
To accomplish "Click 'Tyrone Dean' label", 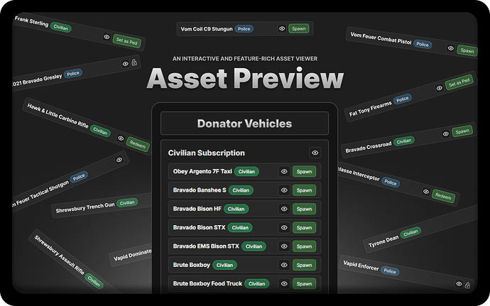I will 383,241.
